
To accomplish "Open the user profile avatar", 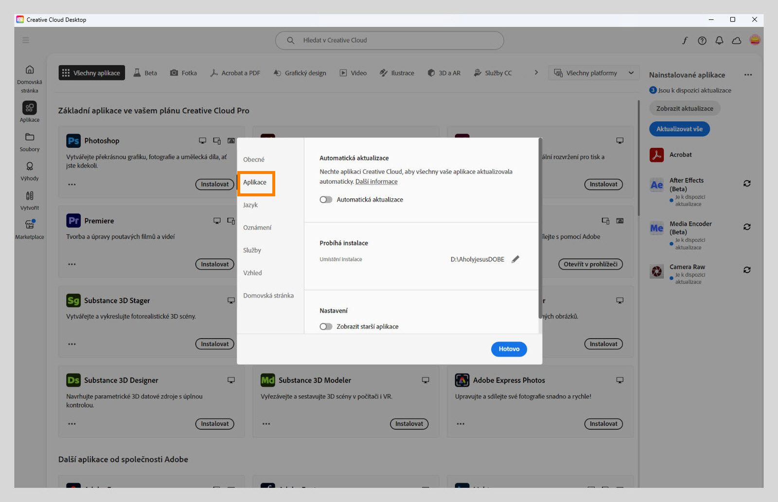I will (x=755, y=40).
